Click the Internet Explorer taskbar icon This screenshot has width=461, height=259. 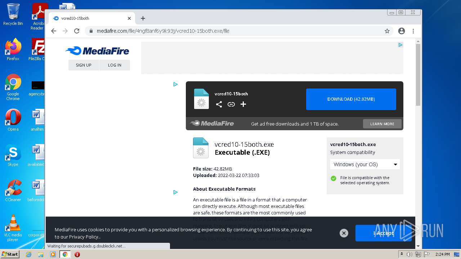(x=28, y=254)
